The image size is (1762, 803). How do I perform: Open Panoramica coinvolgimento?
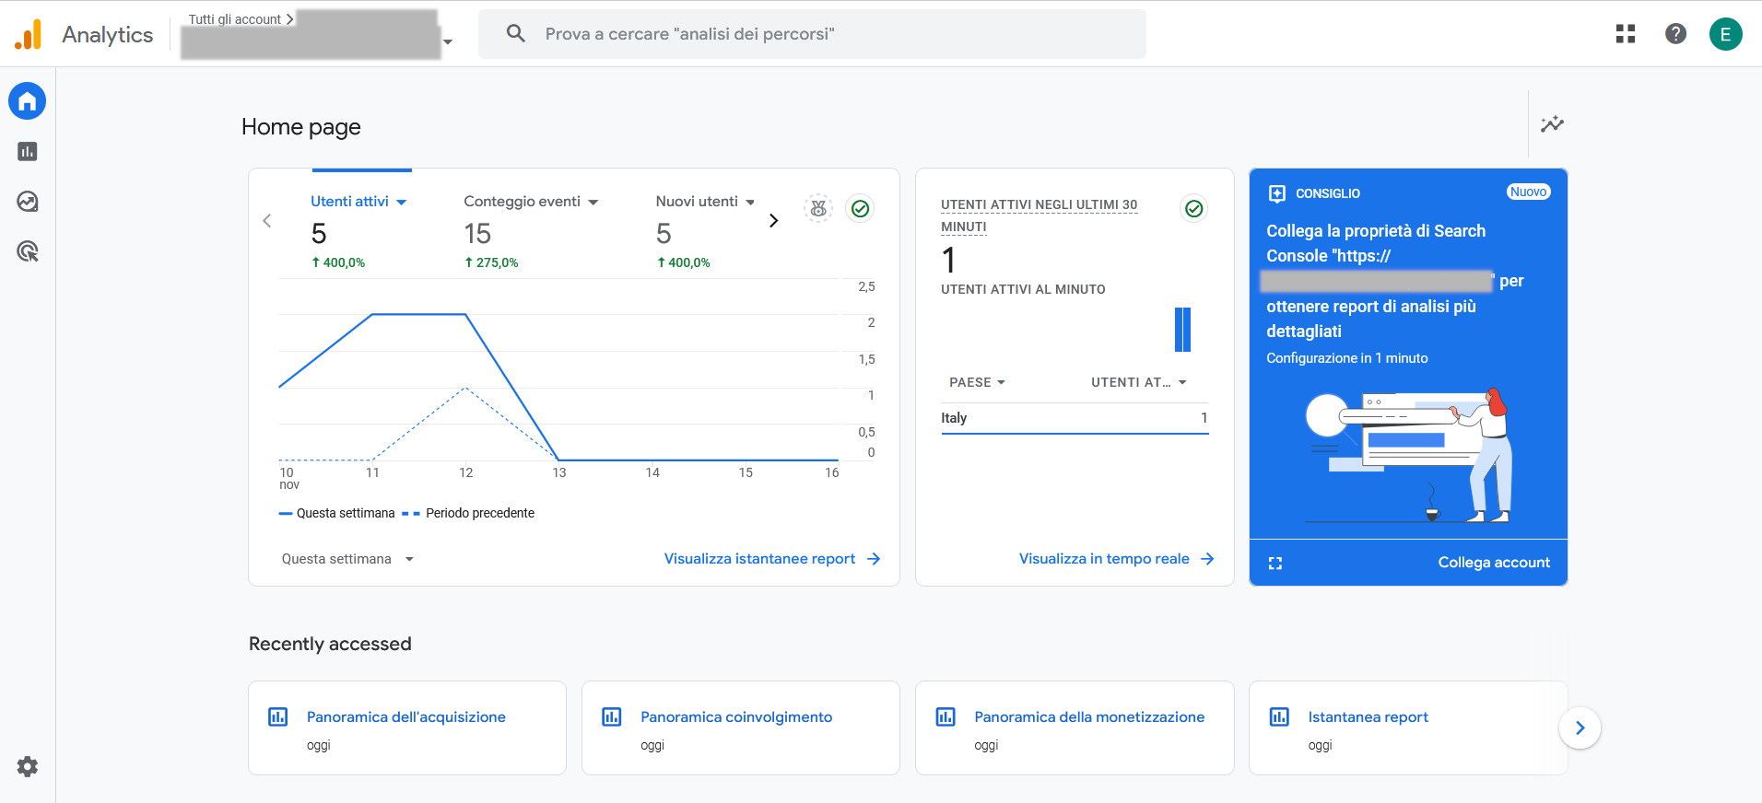click(x=736, y=717)
